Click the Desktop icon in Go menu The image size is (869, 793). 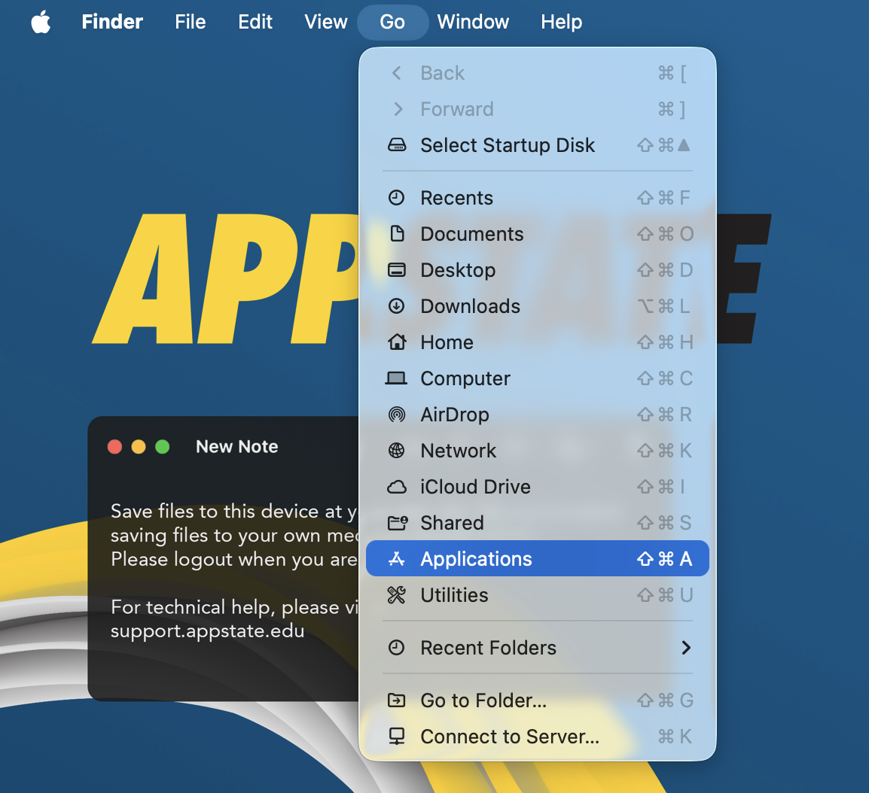tap(396, 269)
